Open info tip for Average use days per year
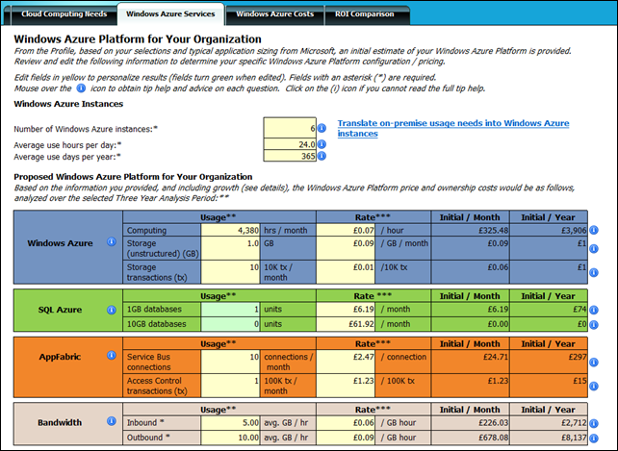618x451 pixels. click(x=322, y=156)
